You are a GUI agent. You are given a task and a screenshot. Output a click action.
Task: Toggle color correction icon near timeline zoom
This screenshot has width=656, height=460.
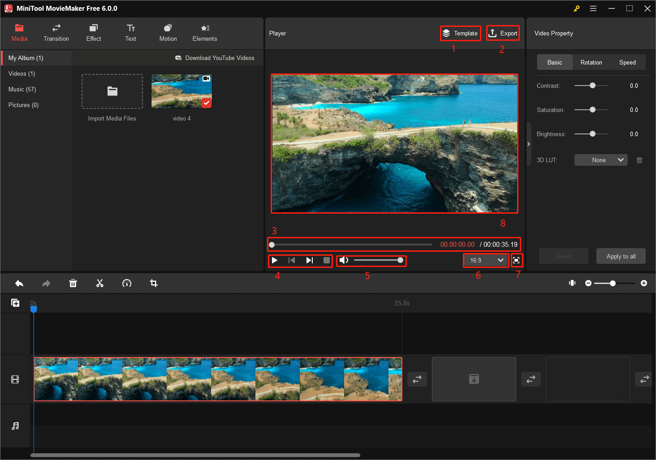tap(572, 283)
